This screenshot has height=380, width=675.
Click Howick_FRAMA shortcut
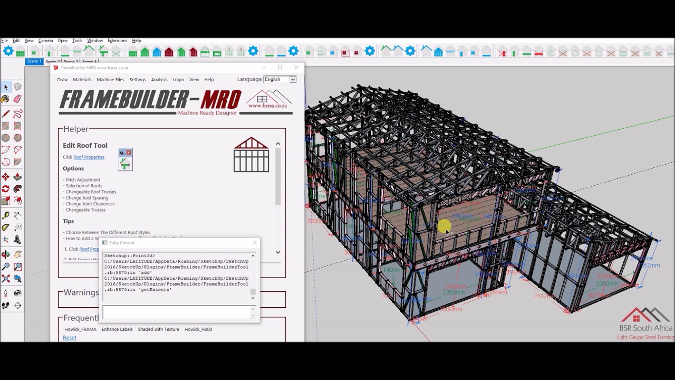pyautogui.click(x=80, y=329)
